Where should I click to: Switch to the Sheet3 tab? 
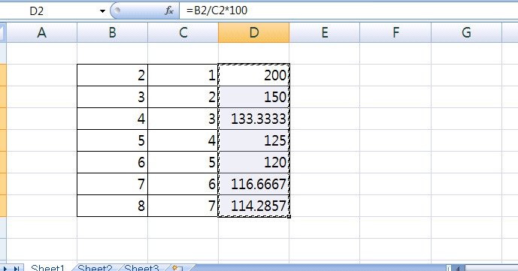[x=141, y=268]
